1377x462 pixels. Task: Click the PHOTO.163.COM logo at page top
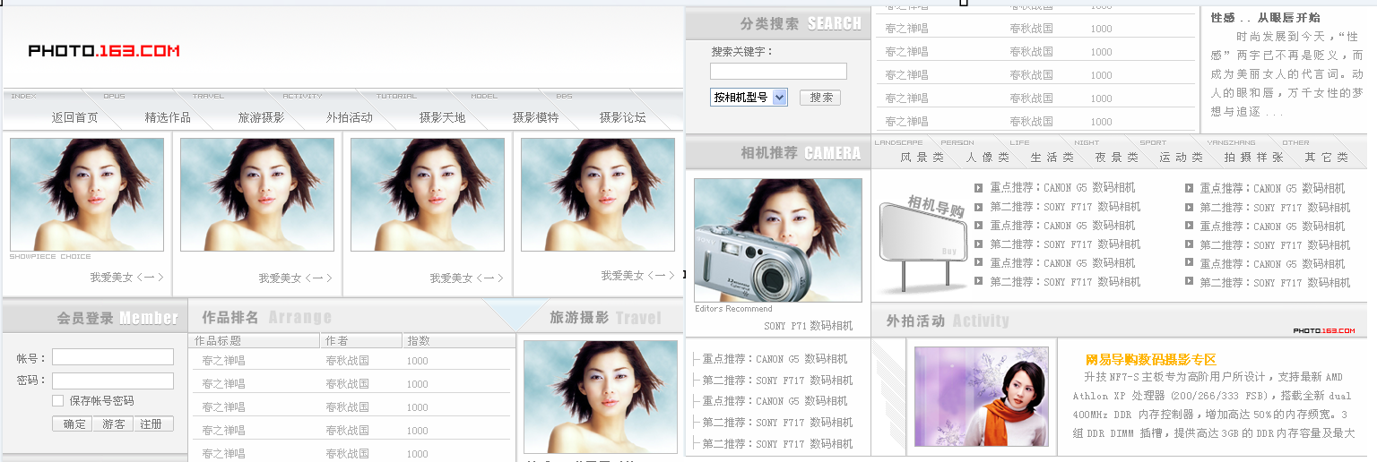(x=104, y=51)
